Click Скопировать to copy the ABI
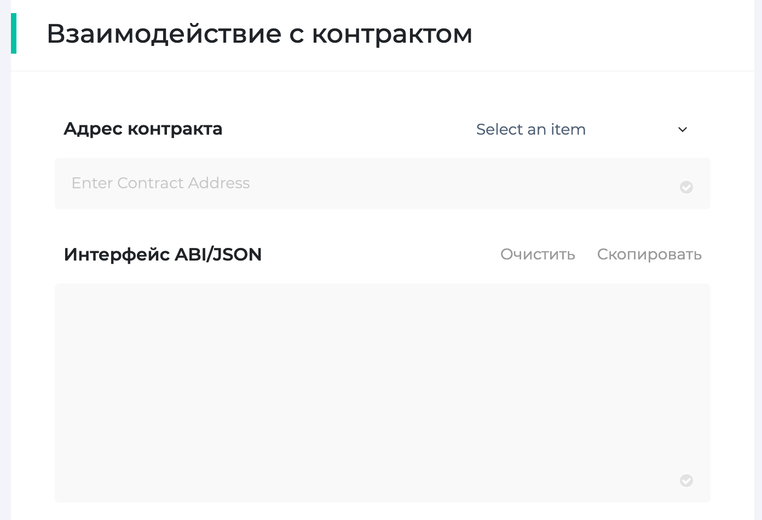Screen dimensions: 762x520 [x=649, y=255]
